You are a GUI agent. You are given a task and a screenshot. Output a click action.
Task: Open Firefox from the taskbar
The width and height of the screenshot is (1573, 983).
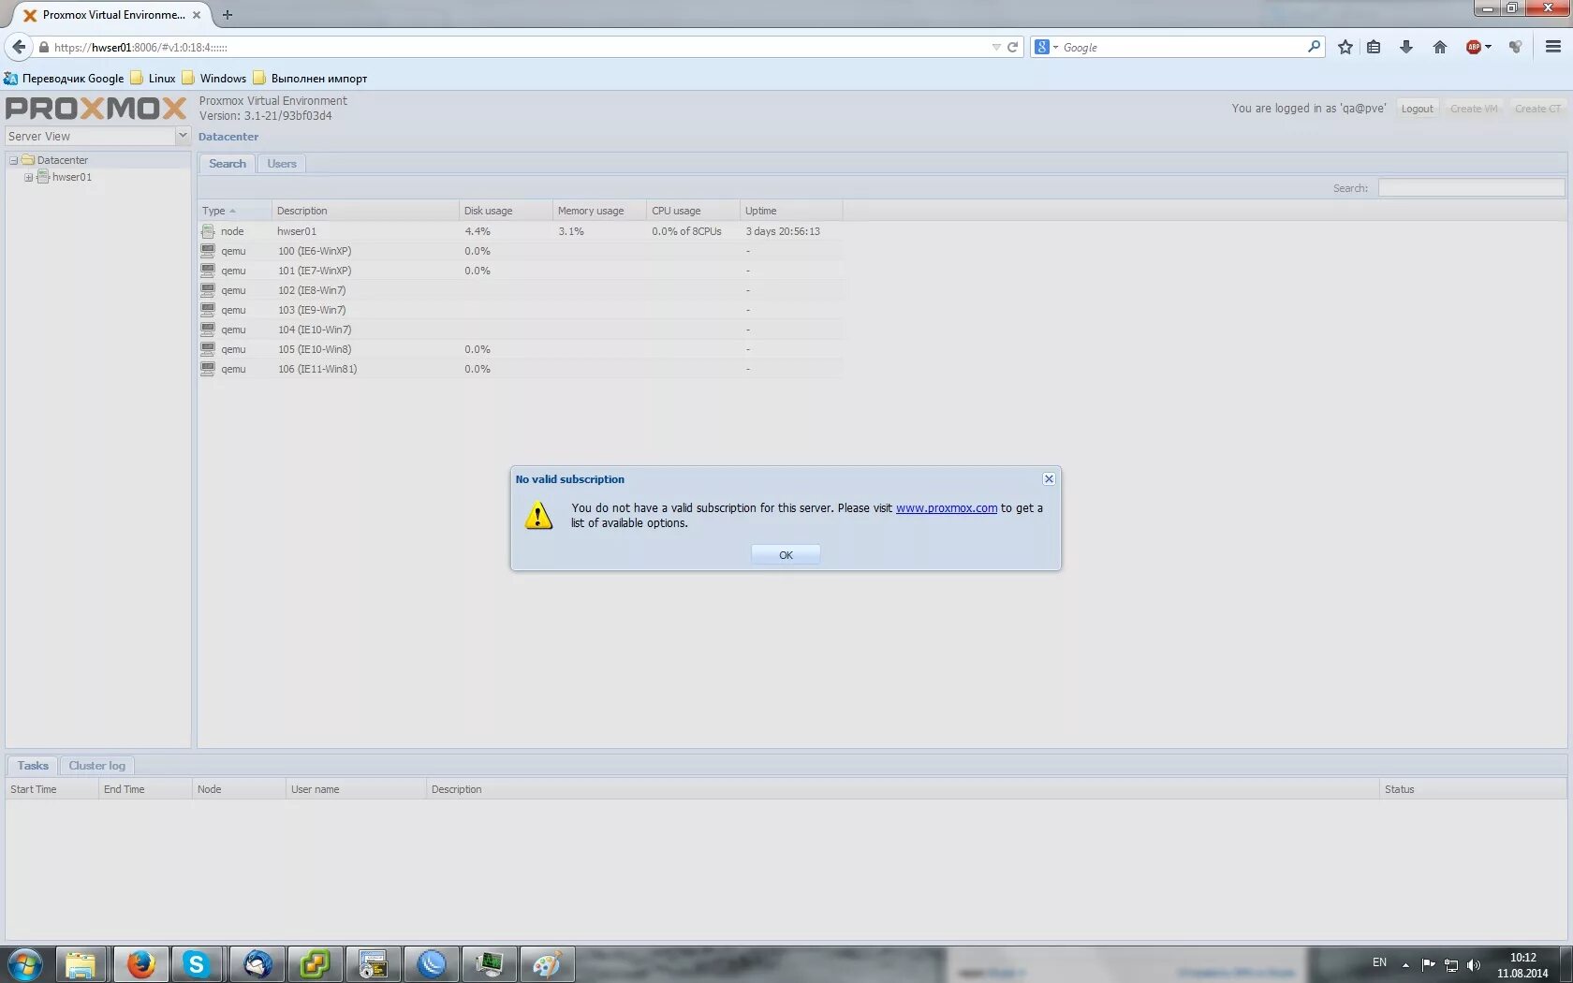point(141,963)
